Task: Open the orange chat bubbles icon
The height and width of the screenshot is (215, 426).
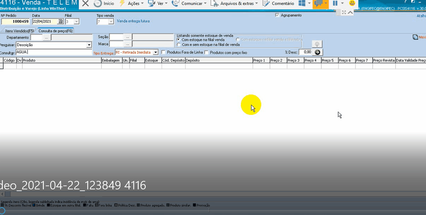Action: click(x=319, y=4)
